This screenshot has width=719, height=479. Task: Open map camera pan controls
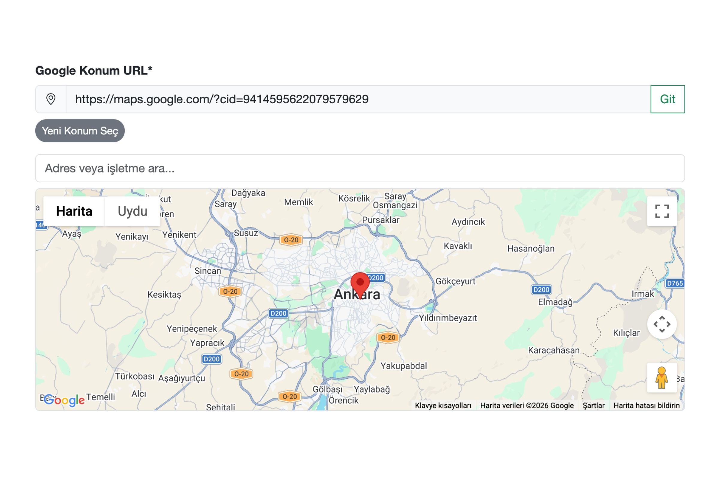661,324
